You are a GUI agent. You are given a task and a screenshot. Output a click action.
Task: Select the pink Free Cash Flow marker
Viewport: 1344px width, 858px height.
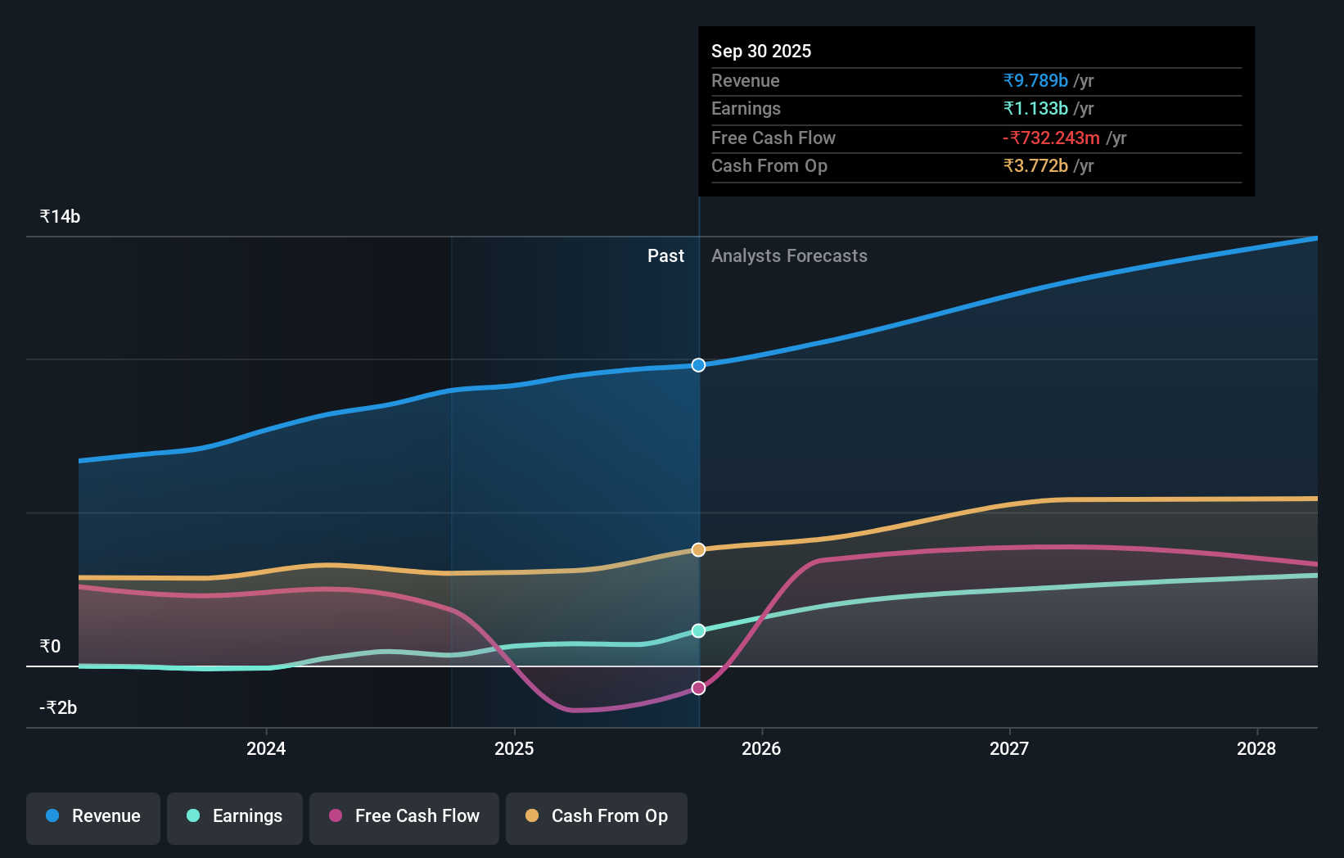[x=697, y=688]
